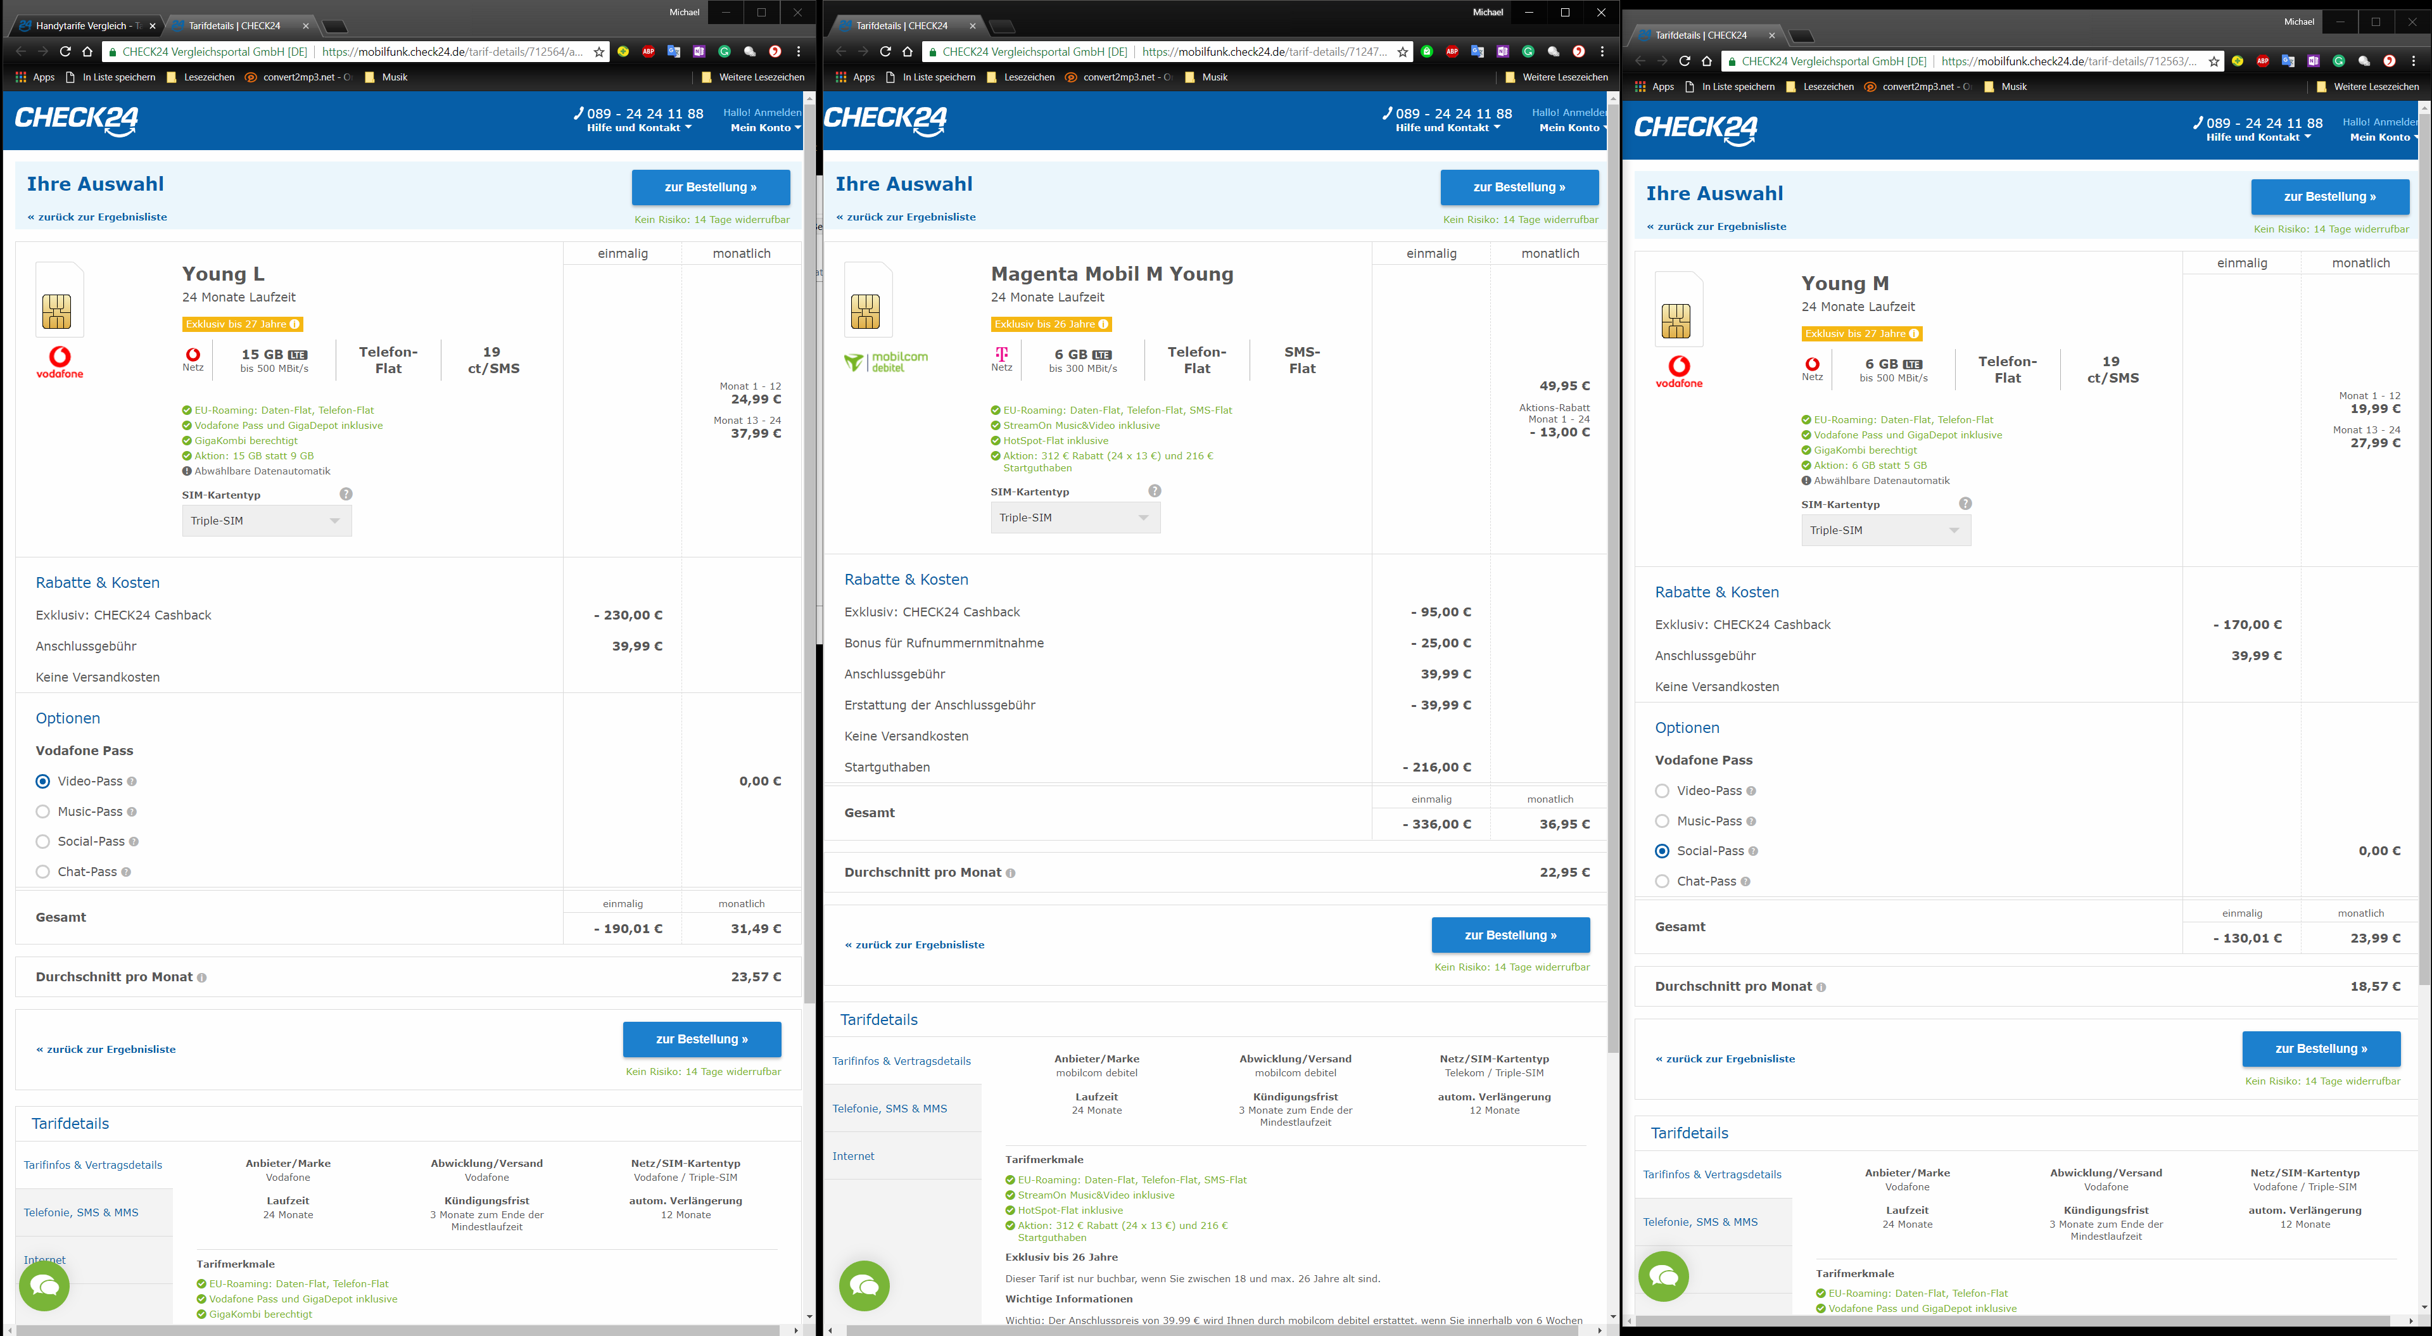Click help icon beside SIM-Kartentyp on Young L page
This screenshot has width=2432, height=1336.
pos(346,494)
